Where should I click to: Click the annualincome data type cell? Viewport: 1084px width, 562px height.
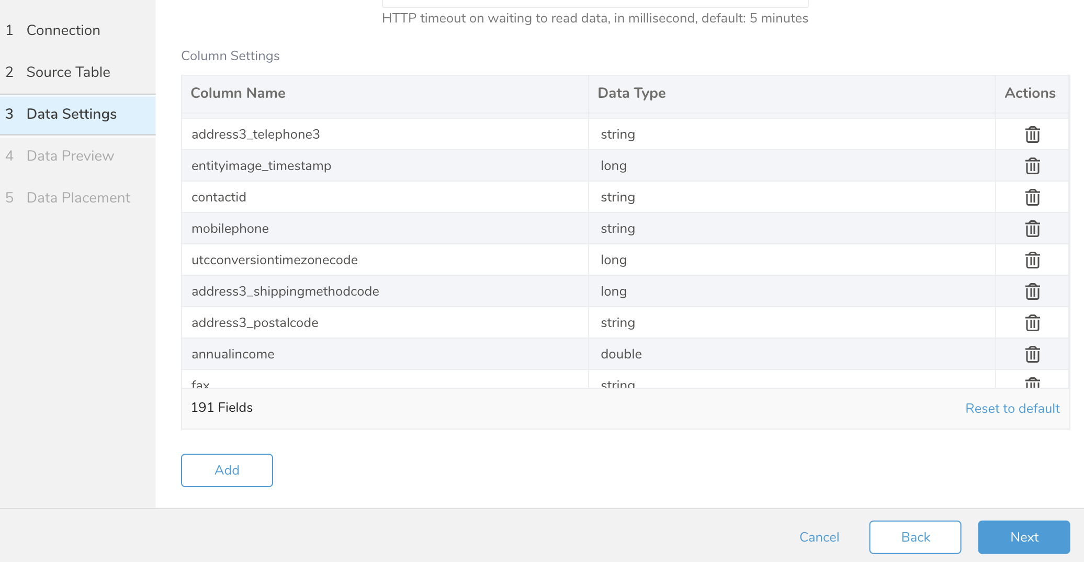621,354
